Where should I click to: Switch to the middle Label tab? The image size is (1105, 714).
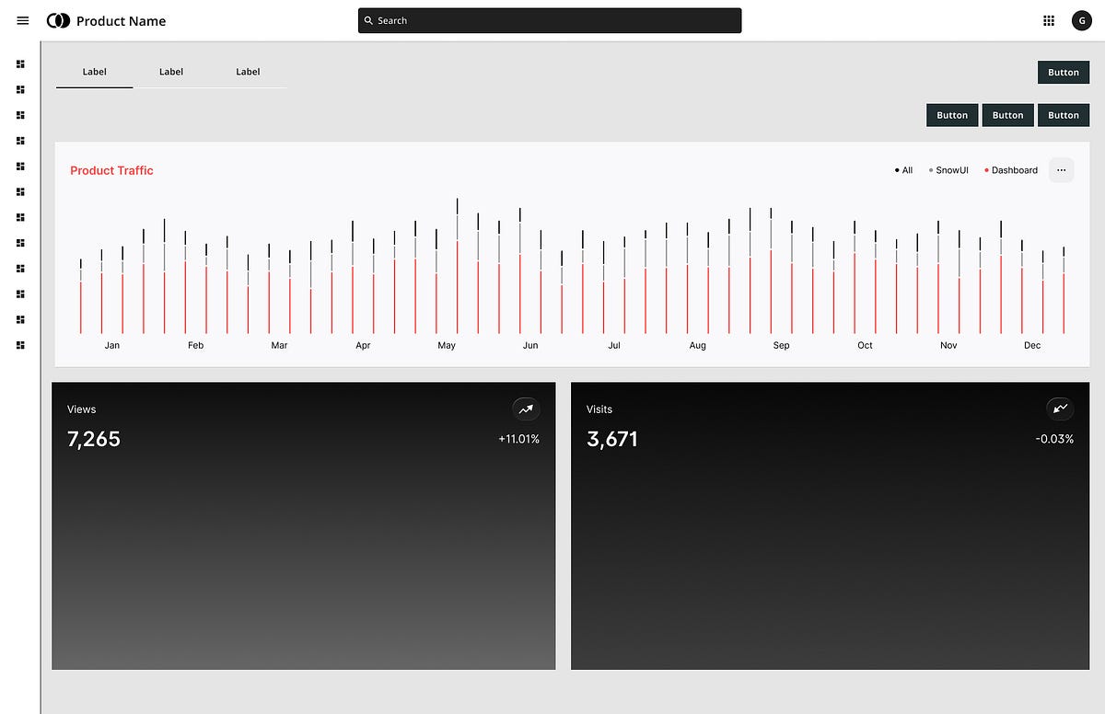[x=171, y=72]
